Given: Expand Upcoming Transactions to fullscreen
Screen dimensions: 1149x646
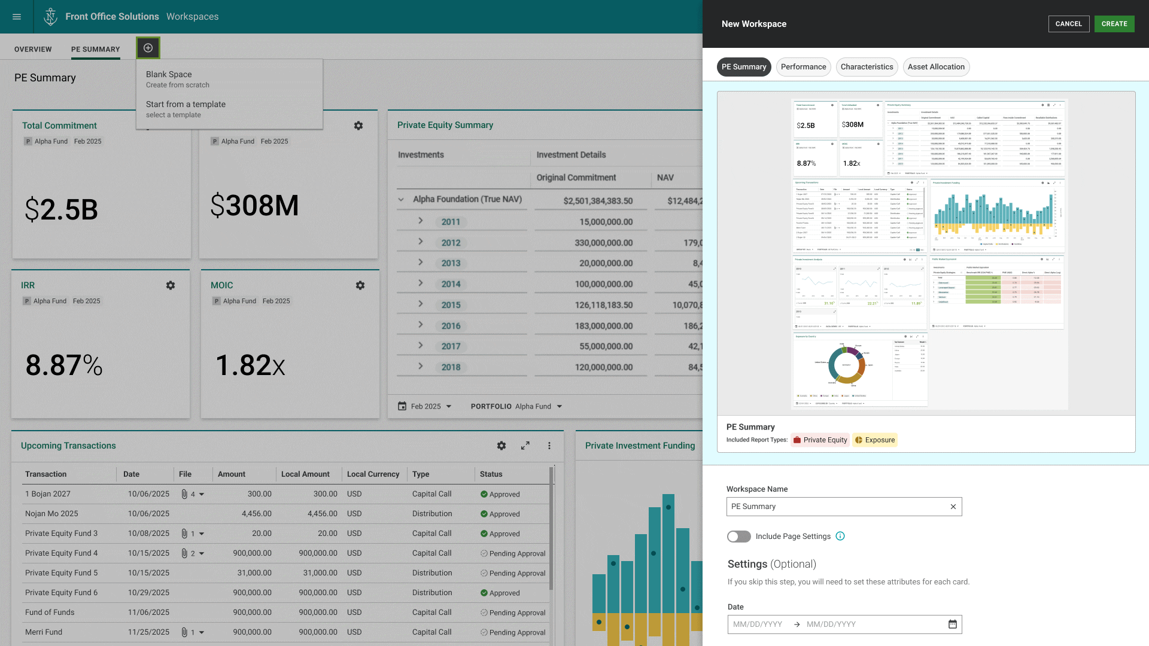Looking at the screenshot, I should coord(525,446).
